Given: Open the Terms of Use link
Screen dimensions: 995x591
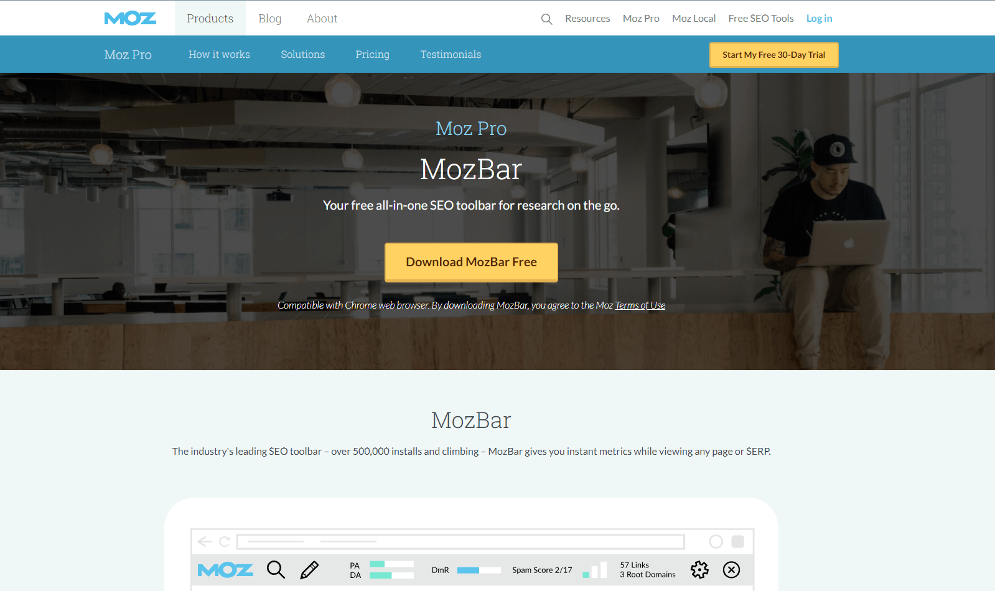Looking at the screenshot, I should [640, 305].
